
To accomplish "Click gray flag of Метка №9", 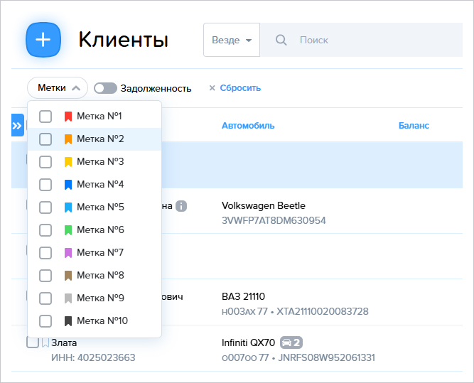I will (68, 298).
